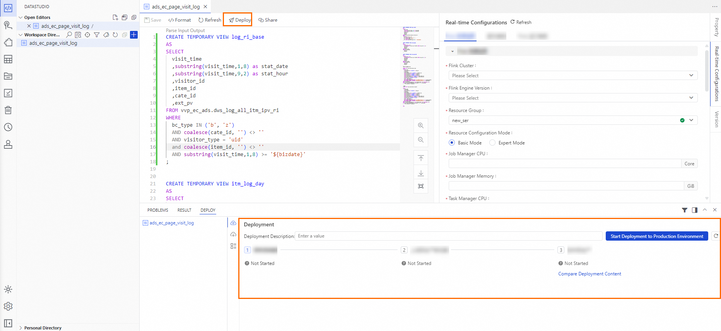This screenshot has height=331, width=721.
Task: Open Real-time Configurations side tab
Action: click(716, 74)
